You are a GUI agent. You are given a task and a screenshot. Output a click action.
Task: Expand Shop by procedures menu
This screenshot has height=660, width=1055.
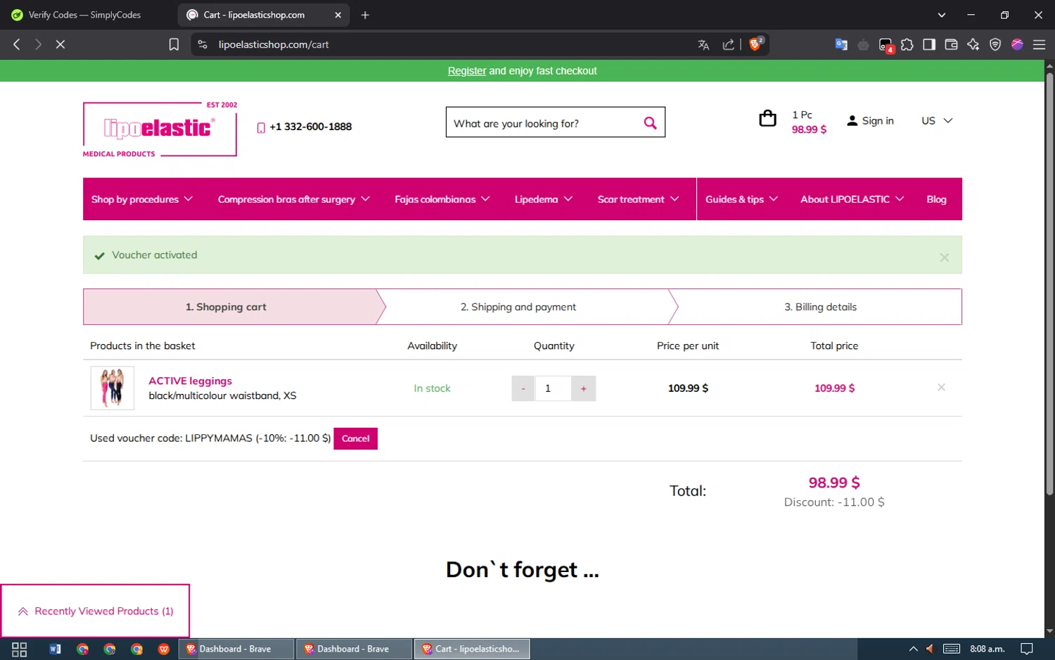[142, 199]
